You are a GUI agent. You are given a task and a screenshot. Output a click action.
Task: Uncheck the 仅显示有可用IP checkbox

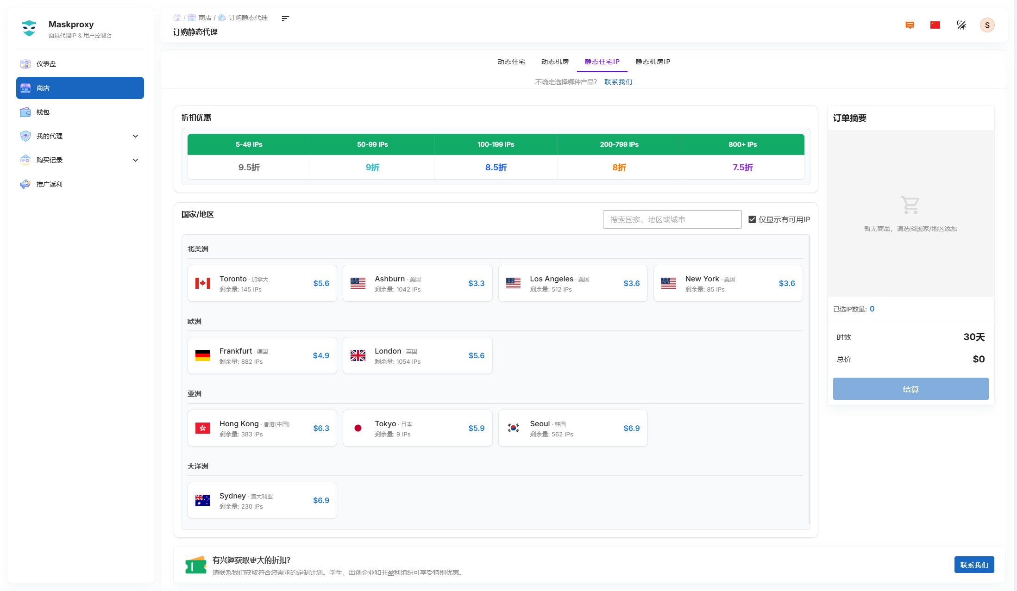point(752,219)
